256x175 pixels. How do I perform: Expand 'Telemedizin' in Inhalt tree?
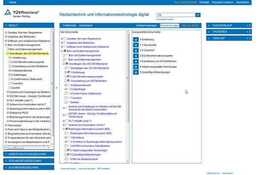6,125
